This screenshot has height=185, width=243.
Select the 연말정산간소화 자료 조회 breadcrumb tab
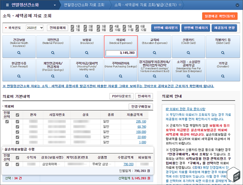tap(84, 5)
